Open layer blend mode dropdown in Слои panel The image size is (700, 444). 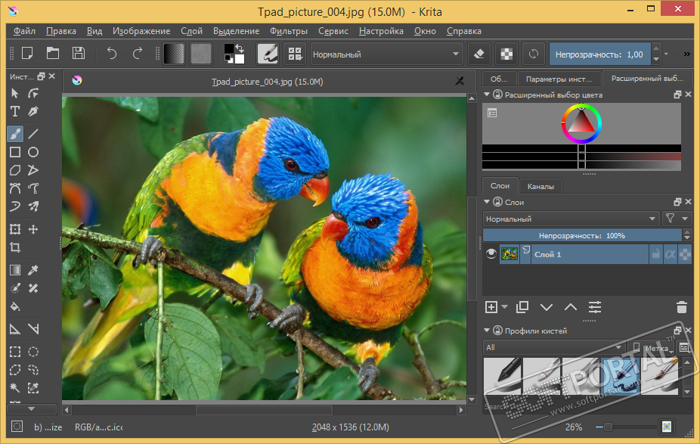click(x=571, y=219)
